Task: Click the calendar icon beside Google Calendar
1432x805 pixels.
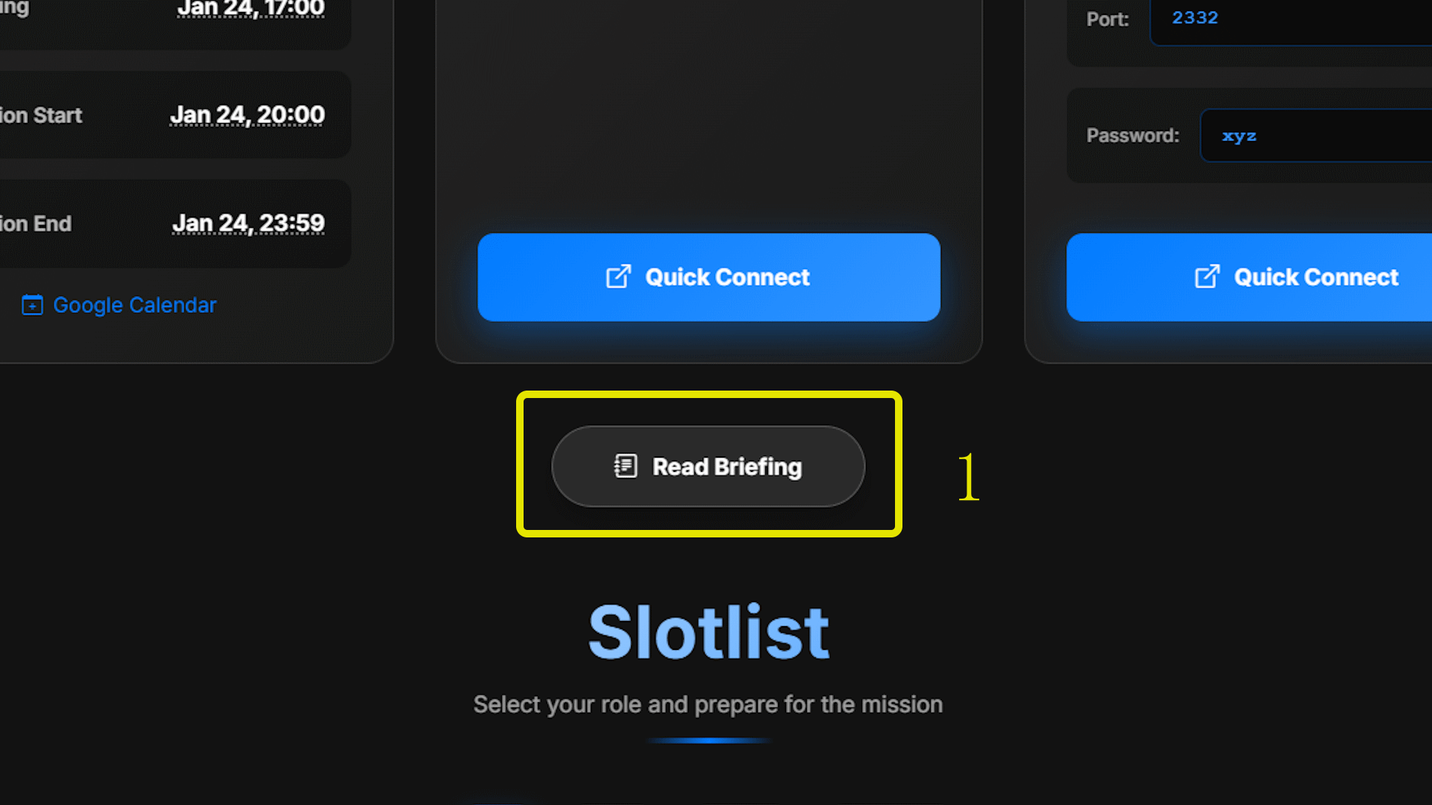Action: pos(31,305)
